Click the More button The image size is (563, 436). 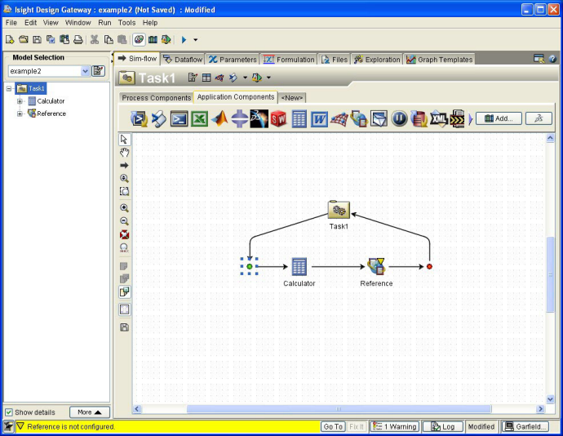90,412
